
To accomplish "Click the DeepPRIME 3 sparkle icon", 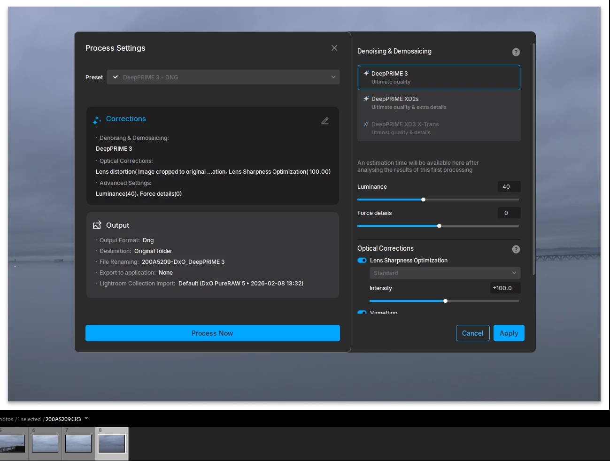I will pos(366,73).
